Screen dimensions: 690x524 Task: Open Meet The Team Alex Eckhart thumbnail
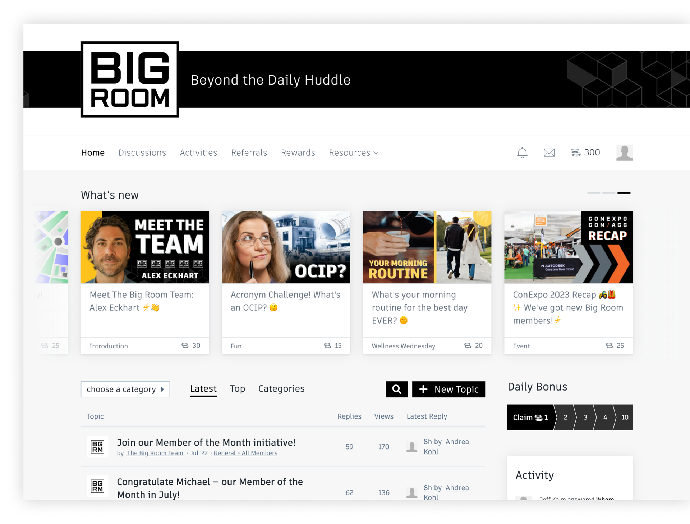click(x=145, y=247)
